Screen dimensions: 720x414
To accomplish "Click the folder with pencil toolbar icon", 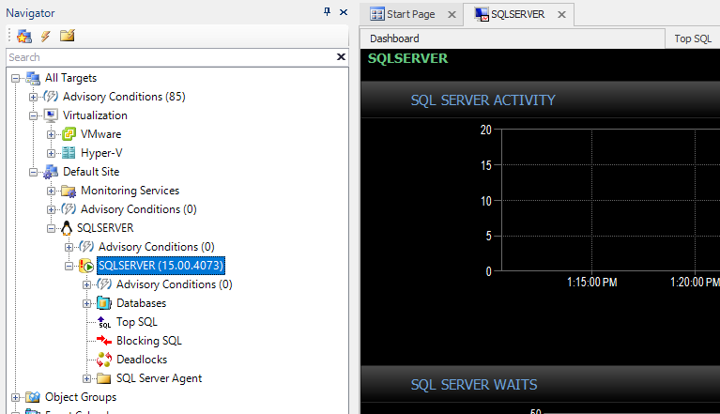I will [x=67, y=36].
